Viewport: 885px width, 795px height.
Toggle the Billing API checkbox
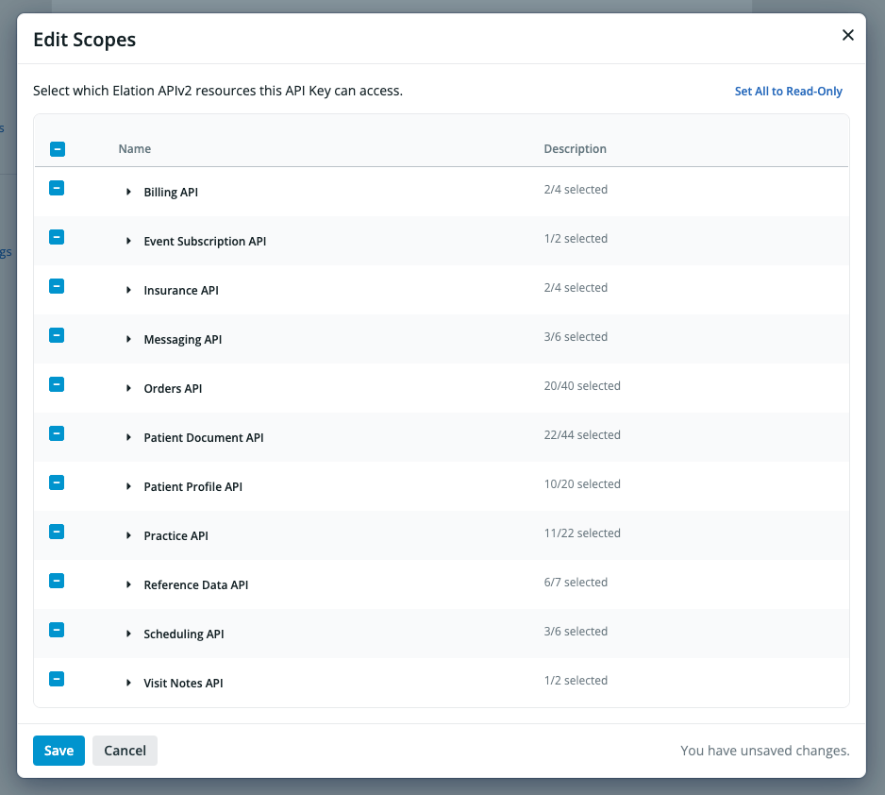tap(57, 188)
